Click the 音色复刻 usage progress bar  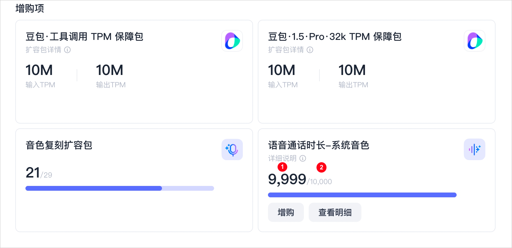click(120, 188)
